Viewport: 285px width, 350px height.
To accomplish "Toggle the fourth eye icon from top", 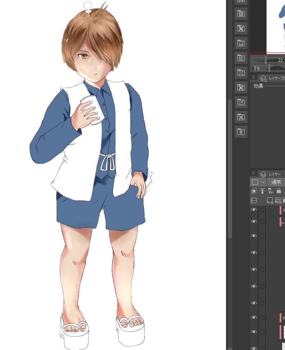I will pos(254,253).
